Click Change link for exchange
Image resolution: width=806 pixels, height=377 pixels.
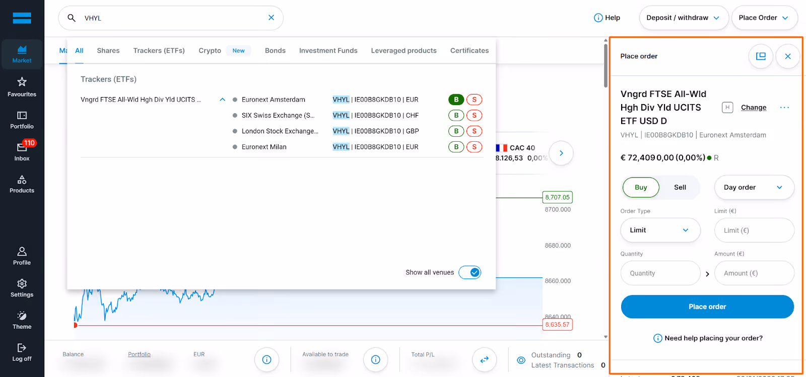[x=754, y=108]
